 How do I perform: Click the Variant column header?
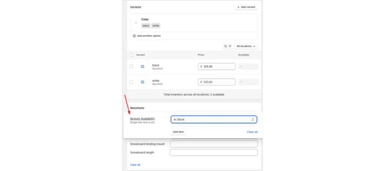click(140, 55)
